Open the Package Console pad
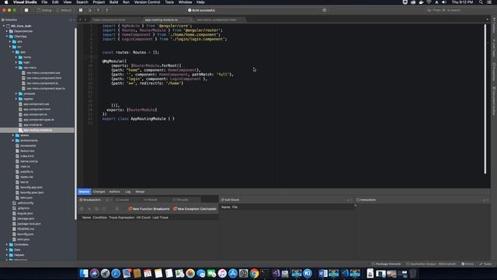This screenshot has height=280, width=497. [x=386, y=264]
